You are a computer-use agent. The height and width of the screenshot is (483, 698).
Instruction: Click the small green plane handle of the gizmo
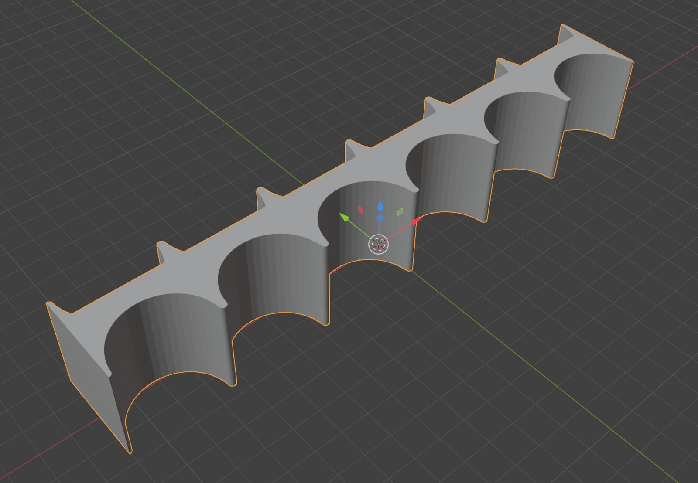point(400,212)
